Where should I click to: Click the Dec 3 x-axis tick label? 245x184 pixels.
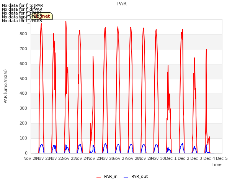pos(196,158)
